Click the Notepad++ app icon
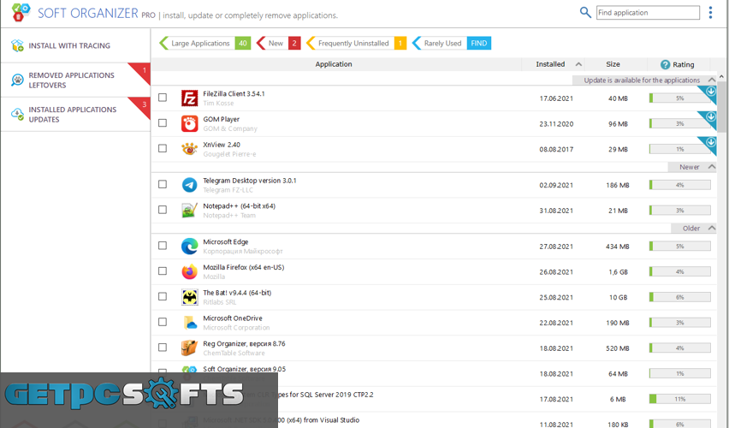Image resolution: width=729 pixels, height=428 pixels. coord(189,211)
